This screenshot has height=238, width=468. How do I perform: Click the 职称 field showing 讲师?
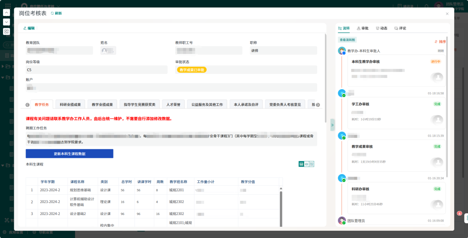pos(283,51)
